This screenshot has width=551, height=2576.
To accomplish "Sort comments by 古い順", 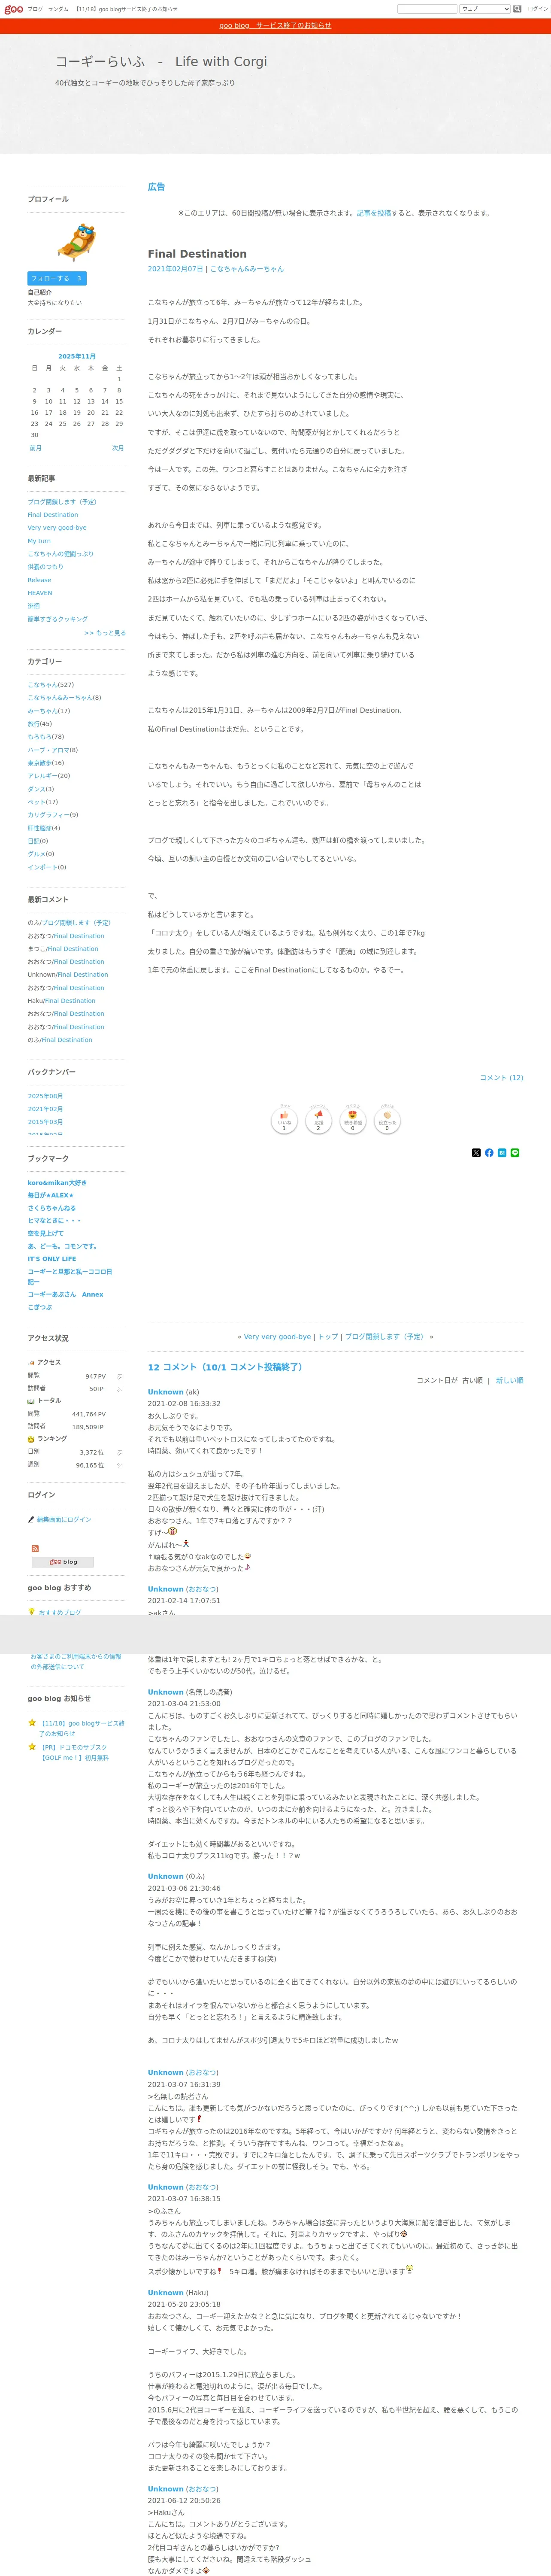I will coord(472,1380).
